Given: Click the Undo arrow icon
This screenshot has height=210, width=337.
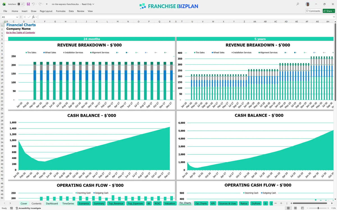Looking at the screenshot, I should [33, 4].
